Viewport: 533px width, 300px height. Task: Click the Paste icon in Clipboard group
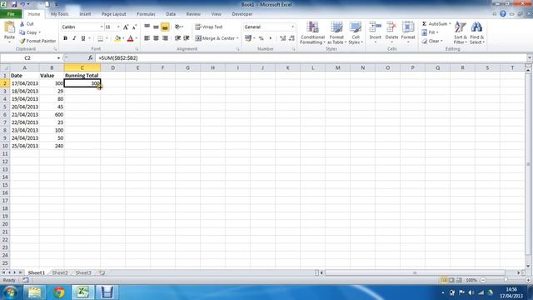click(9, 27)
